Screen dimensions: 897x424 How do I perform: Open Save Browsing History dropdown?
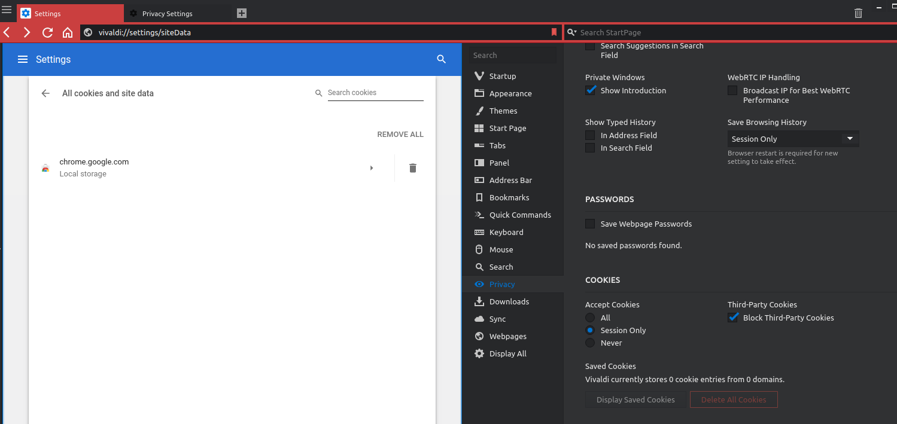point(793,139)
